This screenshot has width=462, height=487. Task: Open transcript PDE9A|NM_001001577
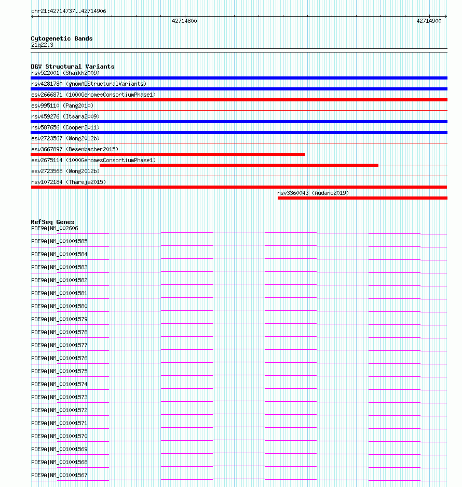(x=59, y=346)
